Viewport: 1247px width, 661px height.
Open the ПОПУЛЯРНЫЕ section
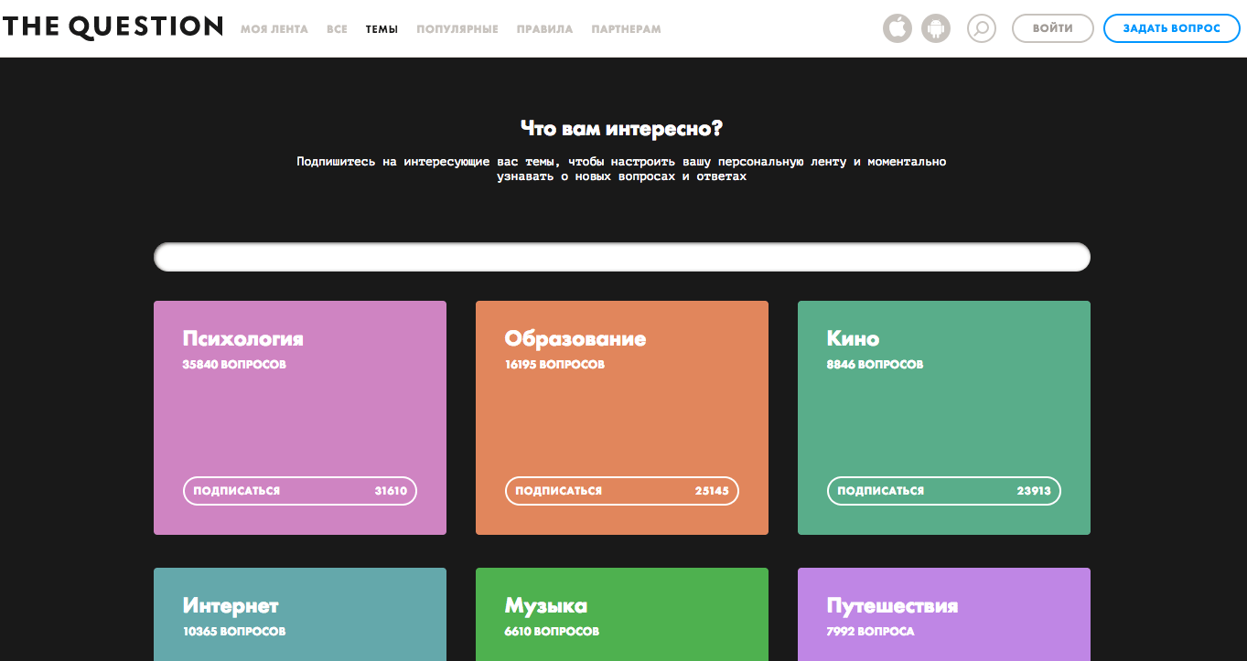(x=457, y=29)
